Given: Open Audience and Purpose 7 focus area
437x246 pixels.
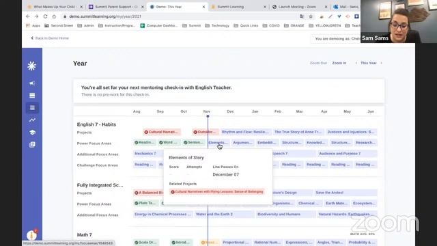Looking at the screenshot, I should pyautogui.click(x=347, y=153).
